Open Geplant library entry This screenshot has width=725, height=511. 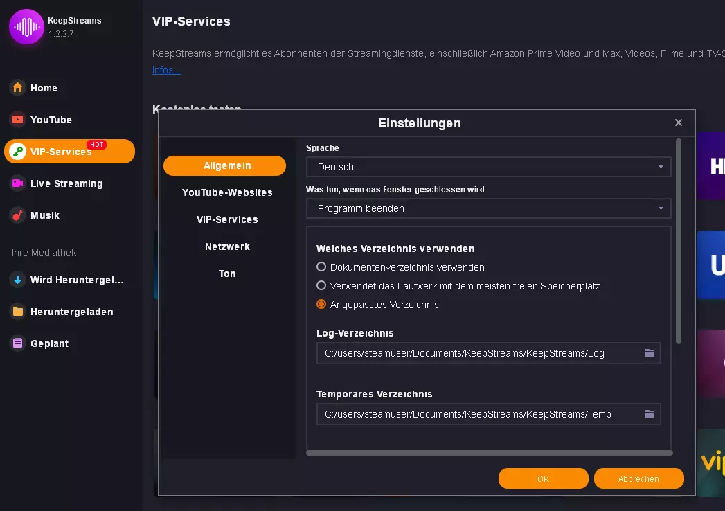tap(49, 343)
